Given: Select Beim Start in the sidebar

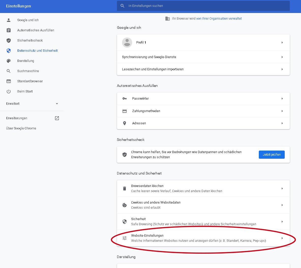Looking at the screenshot, I should [25, 91].
